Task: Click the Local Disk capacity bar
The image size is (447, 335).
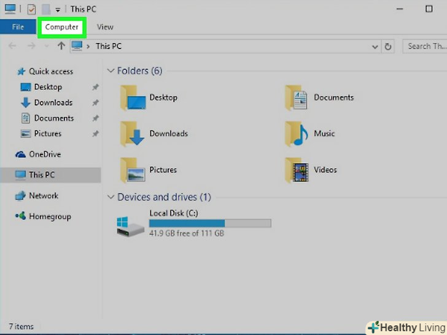Action: point(210,223)
